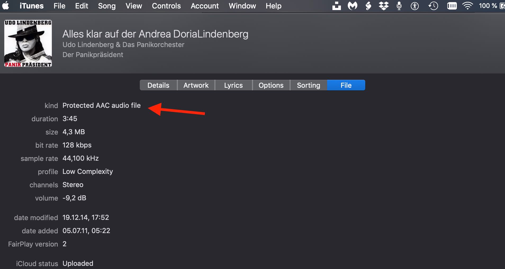Switch to the Details tab
The image size is (505, 269).
(158, 85)
